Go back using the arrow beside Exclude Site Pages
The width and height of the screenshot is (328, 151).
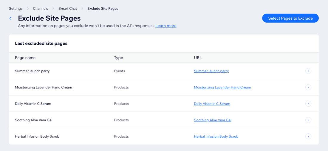(10, 18)
